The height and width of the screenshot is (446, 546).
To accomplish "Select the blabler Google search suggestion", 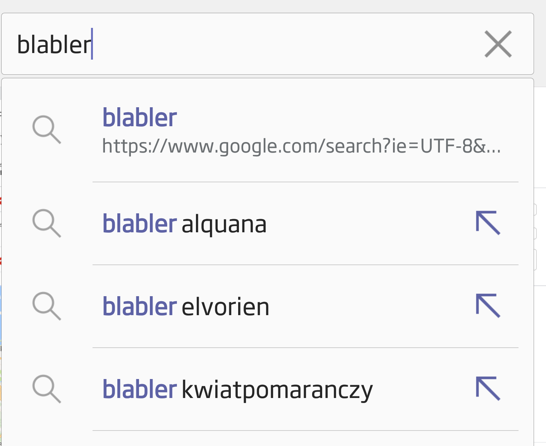I will click(268, 130).
